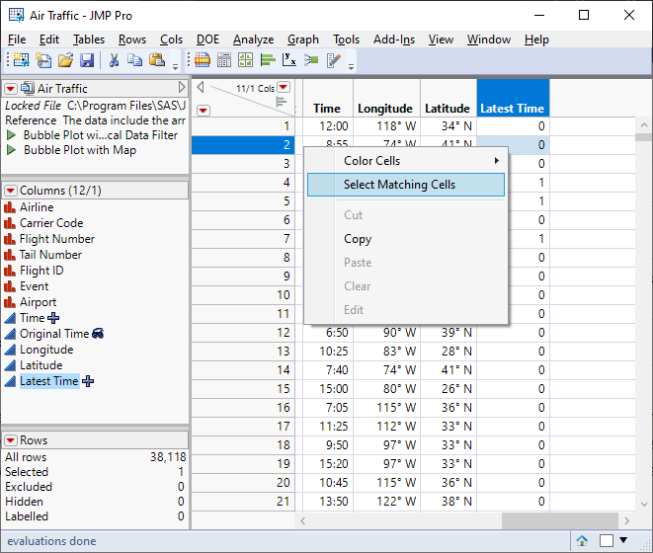Open the Columns panel red triangle menu

pyautogui.click(x=11, y=191)
